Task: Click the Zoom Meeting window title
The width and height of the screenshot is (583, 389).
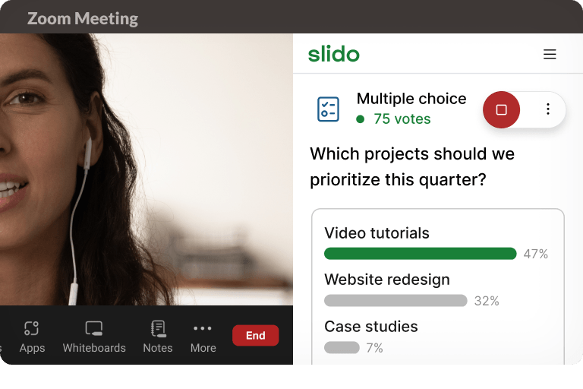Action: click(x=83, y=18)
